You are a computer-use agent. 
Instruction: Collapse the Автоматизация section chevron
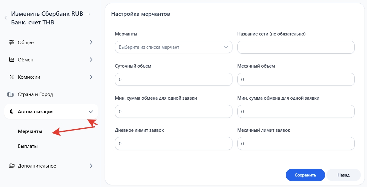click(x=91, y=111)
